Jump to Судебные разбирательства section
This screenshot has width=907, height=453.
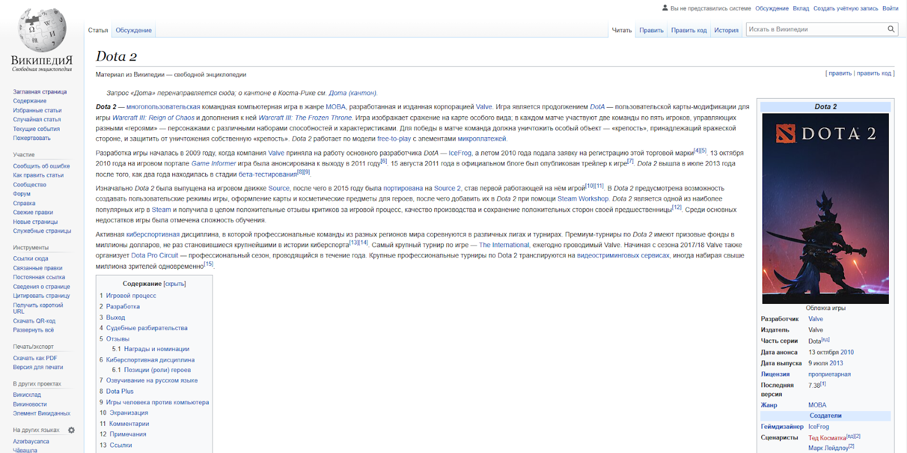(147, 328)
